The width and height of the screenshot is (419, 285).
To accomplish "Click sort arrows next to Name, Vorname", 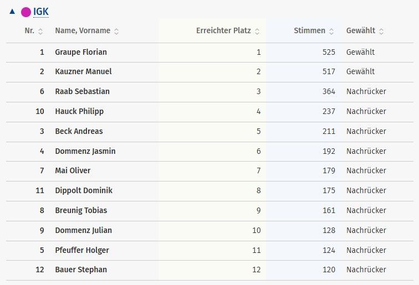I will 116,31.
